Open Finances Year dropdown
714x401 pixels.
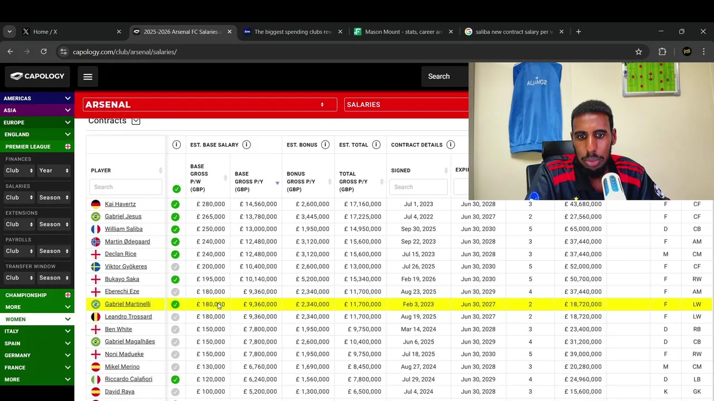point(54,170)
